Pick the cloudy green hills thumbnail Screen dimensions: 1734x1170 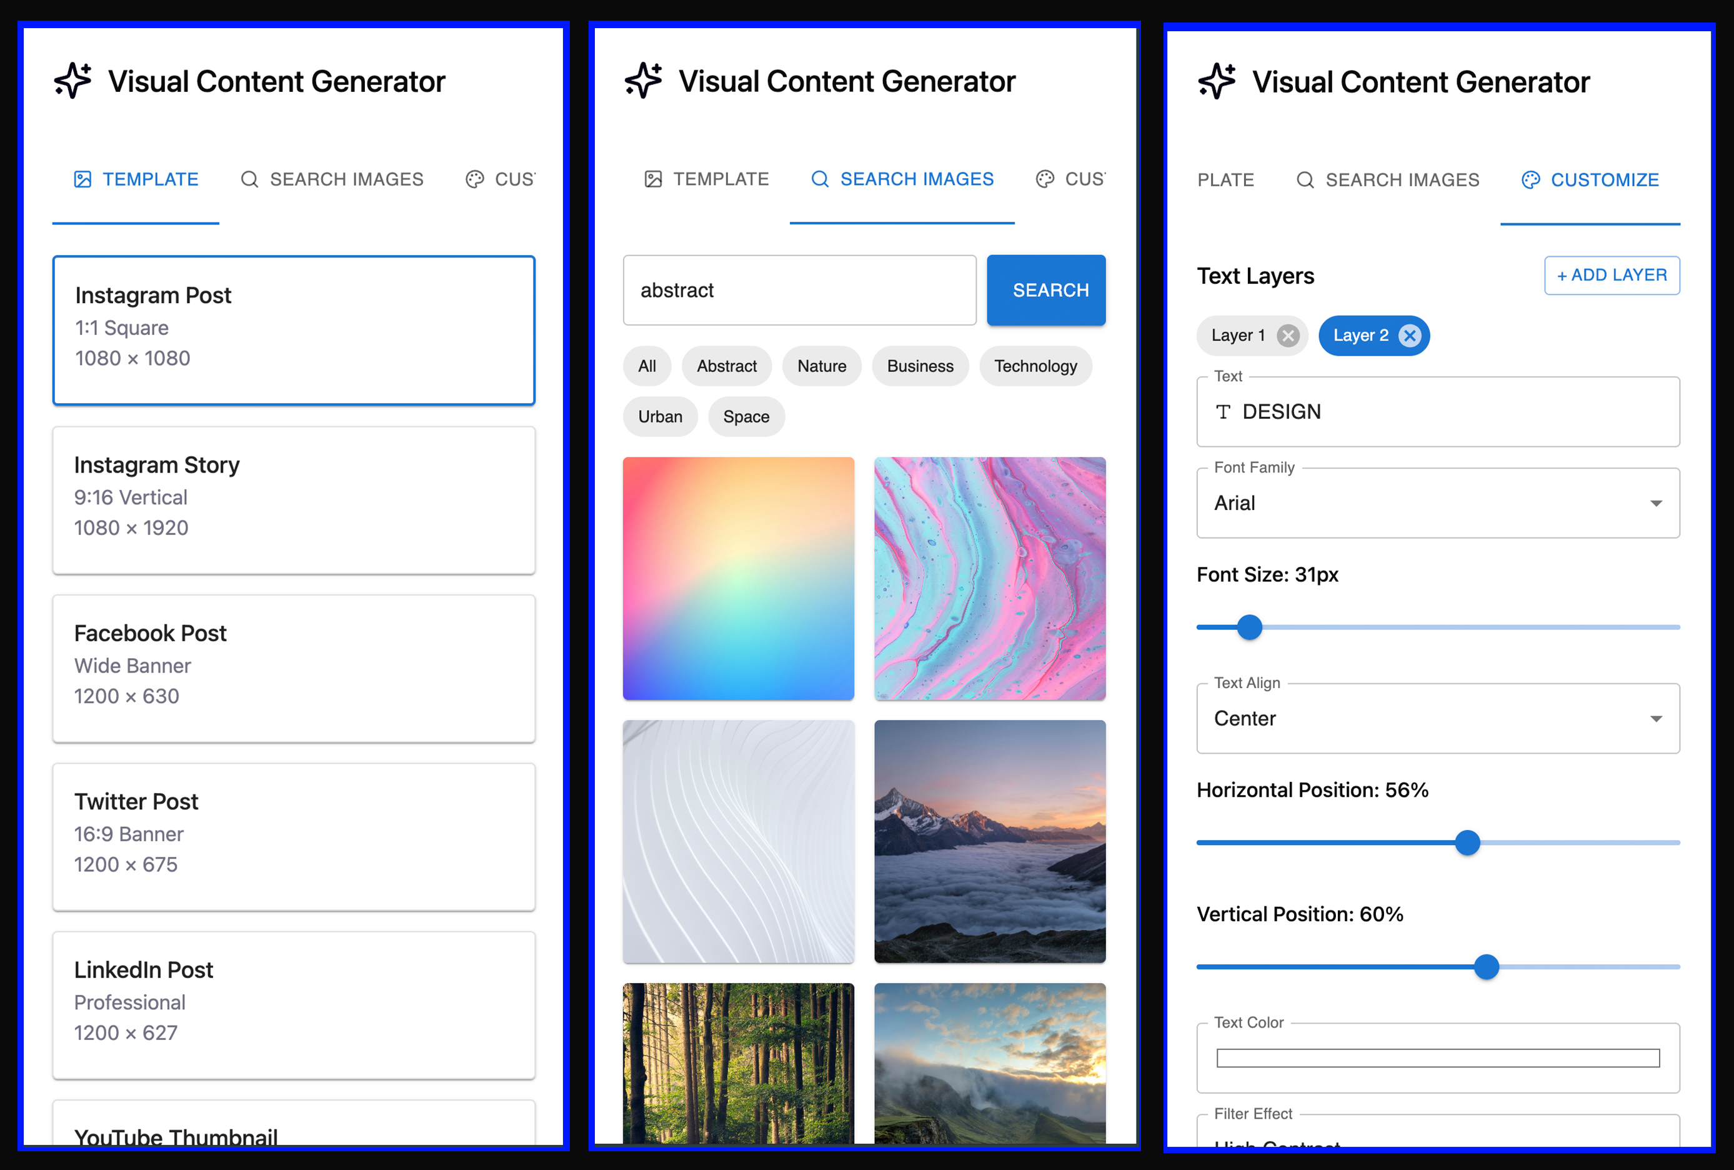point(990,1063)
